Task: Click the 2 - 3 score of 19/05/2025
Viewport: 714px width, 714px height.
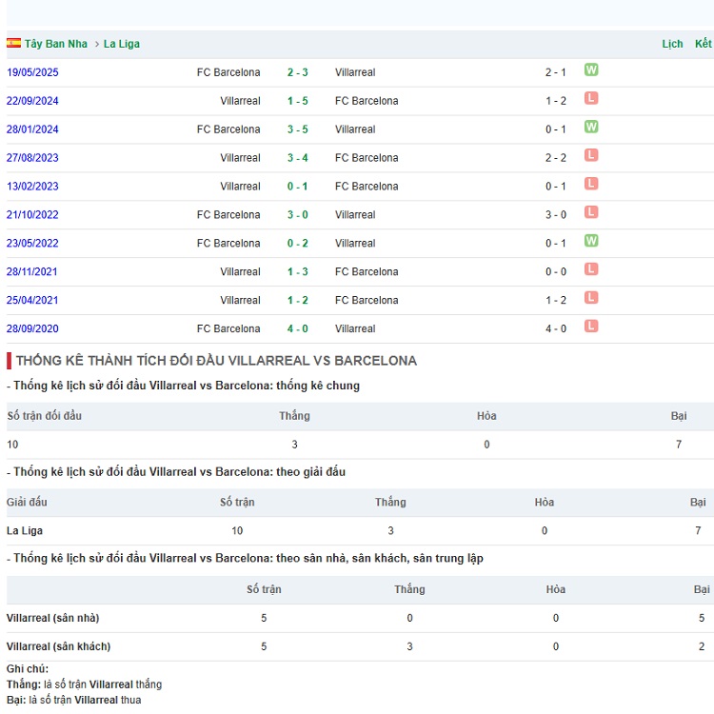Action: [297, 72]
